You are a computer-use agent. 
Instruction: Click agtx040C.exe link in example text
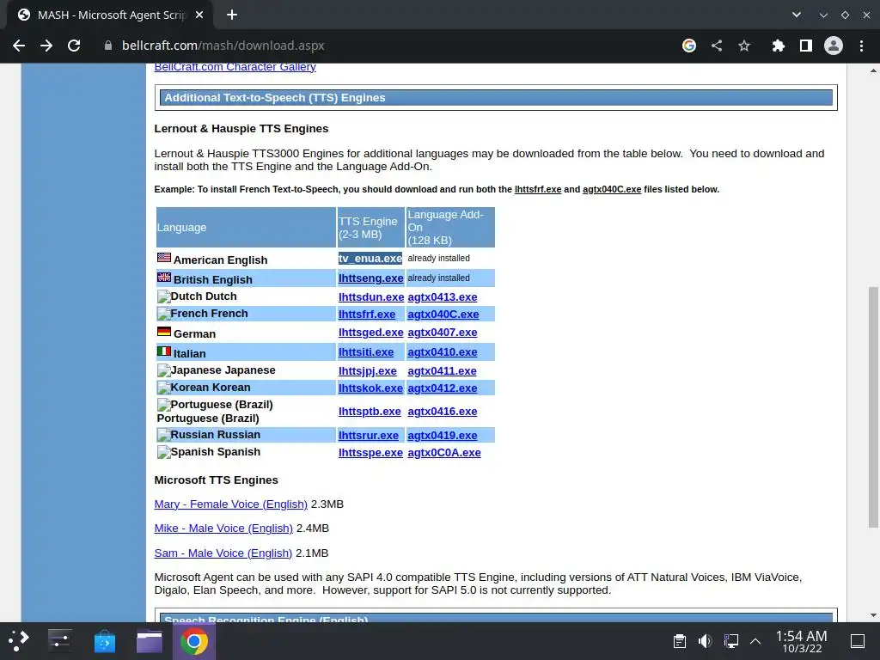point(612,190)
